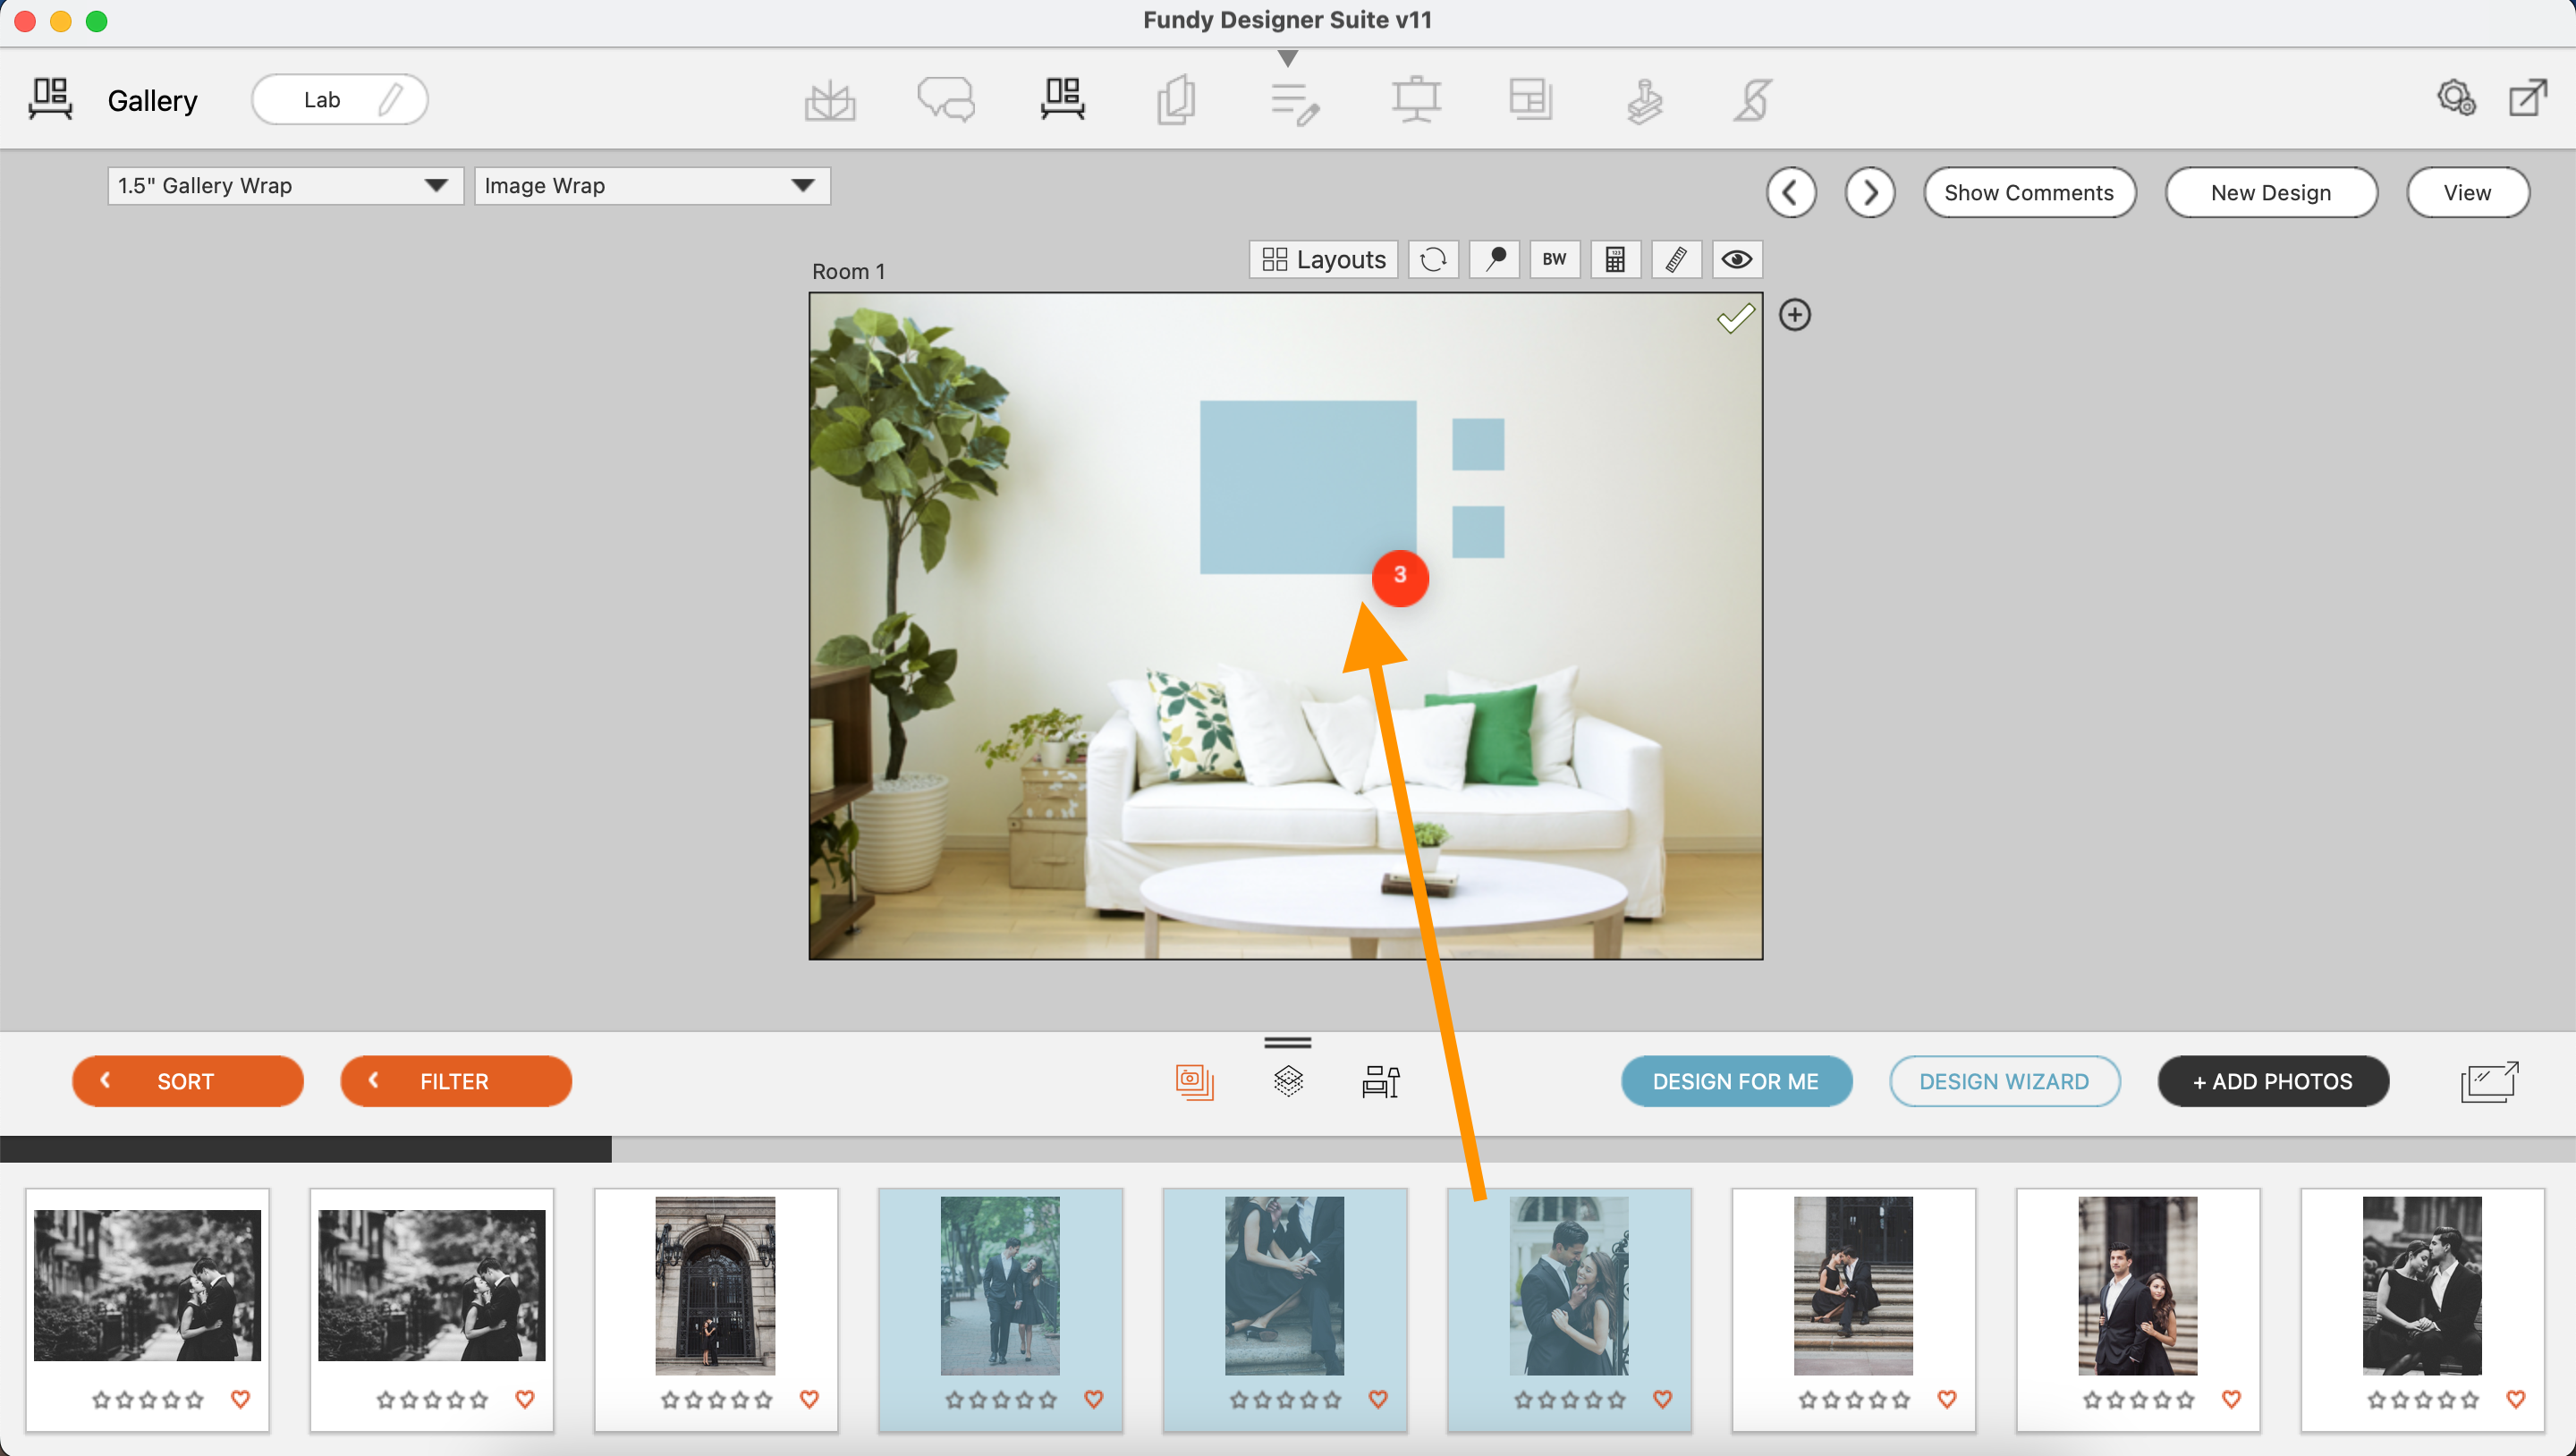2576x1456 pixels.
Task: Open settings gear icon at top right
Action: pos(2455,99)
